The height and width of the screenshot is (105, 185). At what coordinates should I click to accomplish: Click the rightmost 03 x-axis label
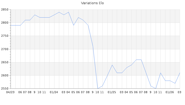(179, 92)
